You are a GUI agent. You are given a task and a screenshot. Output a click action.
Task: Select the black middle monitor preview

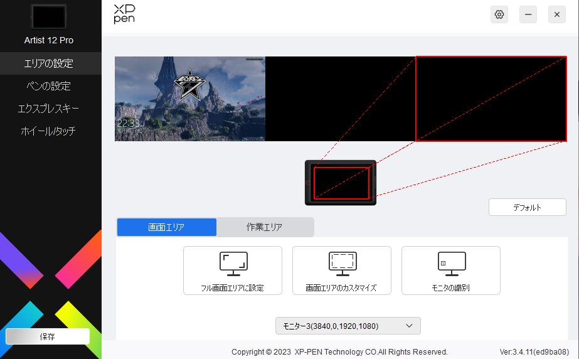(341, 99)
